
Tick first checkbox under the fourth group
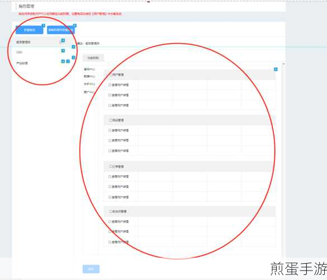pyautogui.click(x=110, y=222)
